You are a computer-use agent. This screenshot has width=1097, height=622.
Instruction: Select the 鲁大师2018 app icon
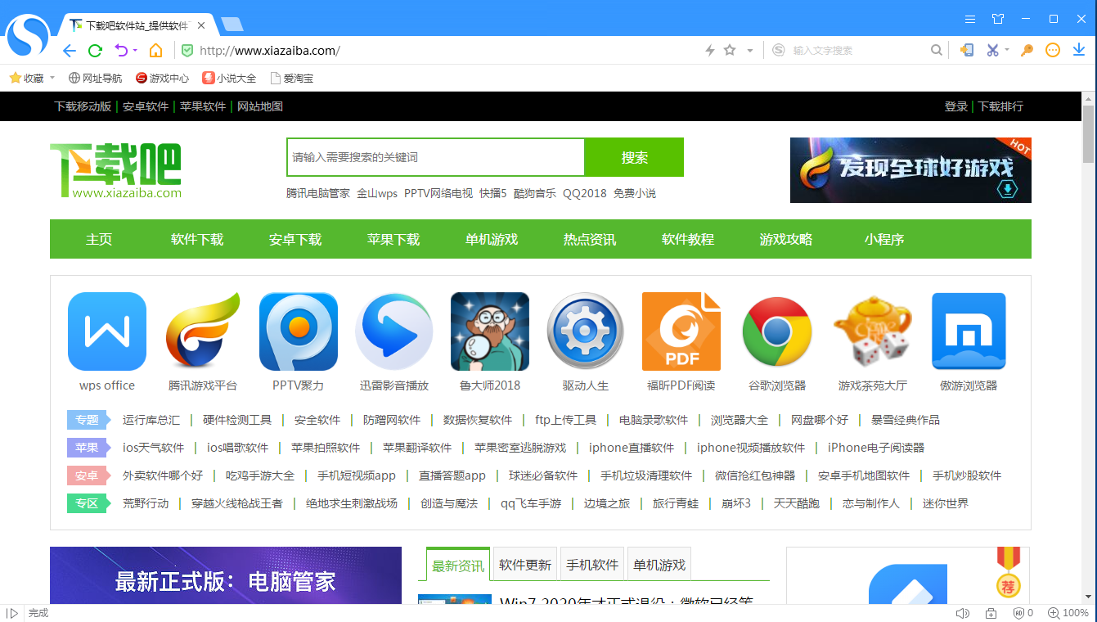click(x=489, y=331)
